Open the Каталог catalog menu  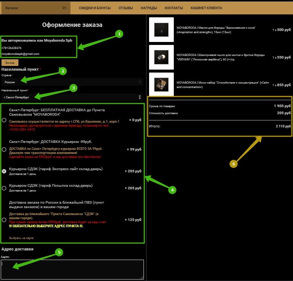pyautogui.click(x=35, y=8)
